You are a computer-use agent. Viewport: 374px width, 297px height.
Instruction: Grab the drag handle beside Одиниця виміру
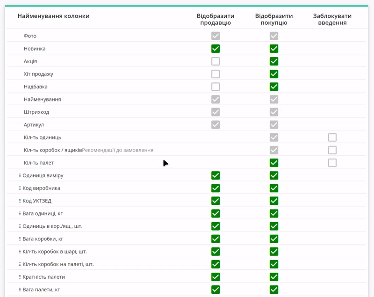click(20, 175)
